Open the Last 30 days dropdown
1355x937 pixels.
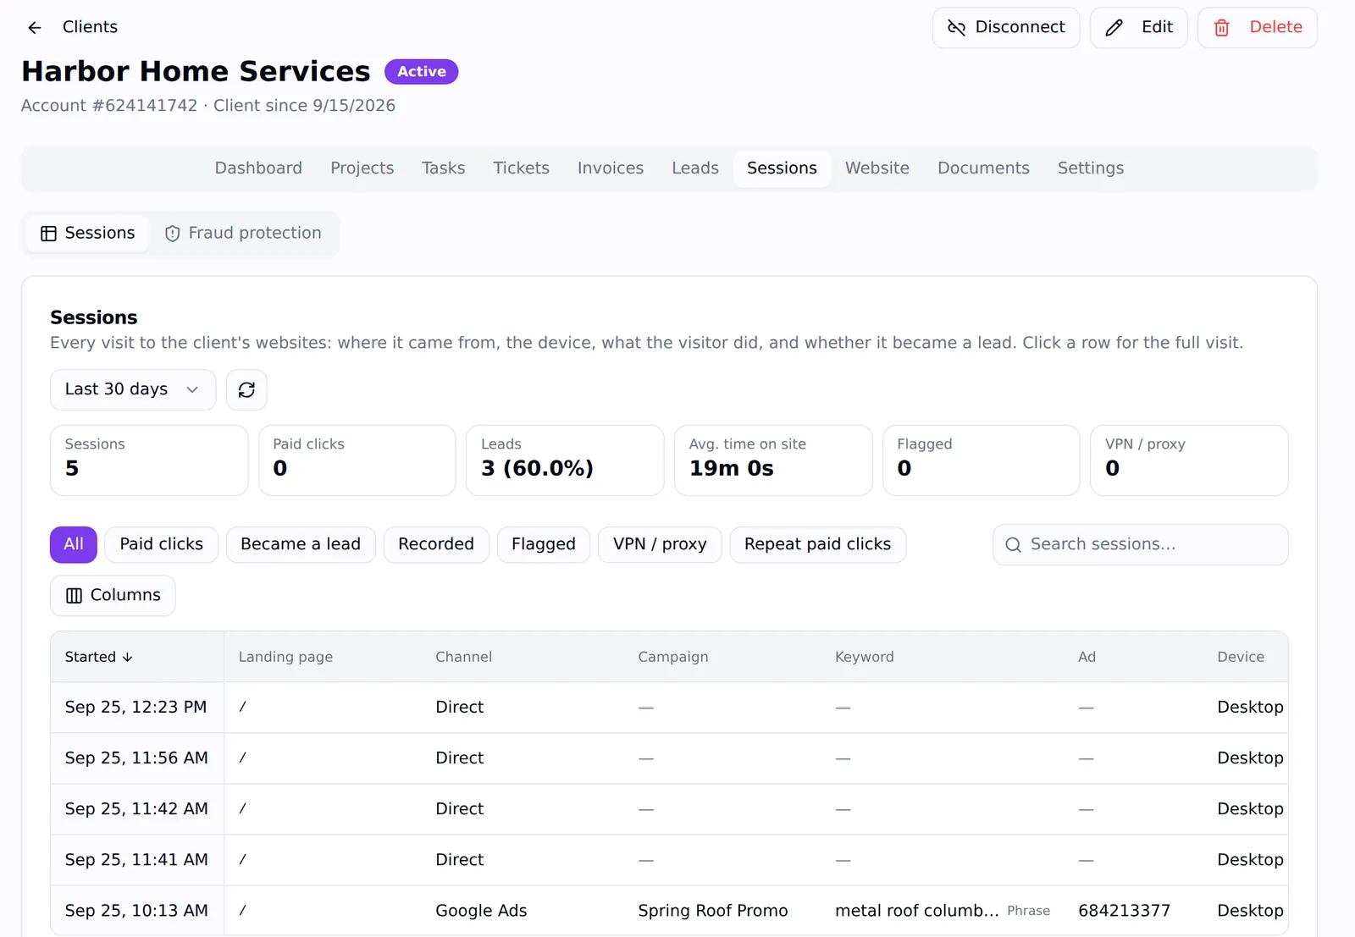click(133, 389)
